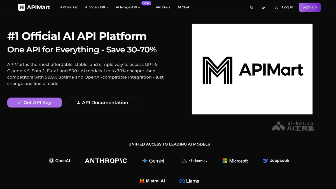Open the AI Image API dropdown menu
This screenshot has width=336, height=189.
tap(128, 7)
